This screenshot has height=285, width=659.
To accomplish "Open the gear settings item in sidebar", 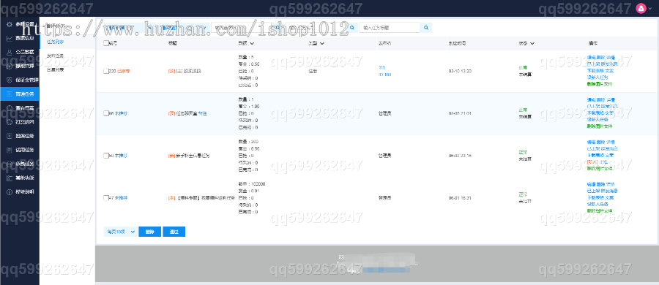I will coord(10,24).
